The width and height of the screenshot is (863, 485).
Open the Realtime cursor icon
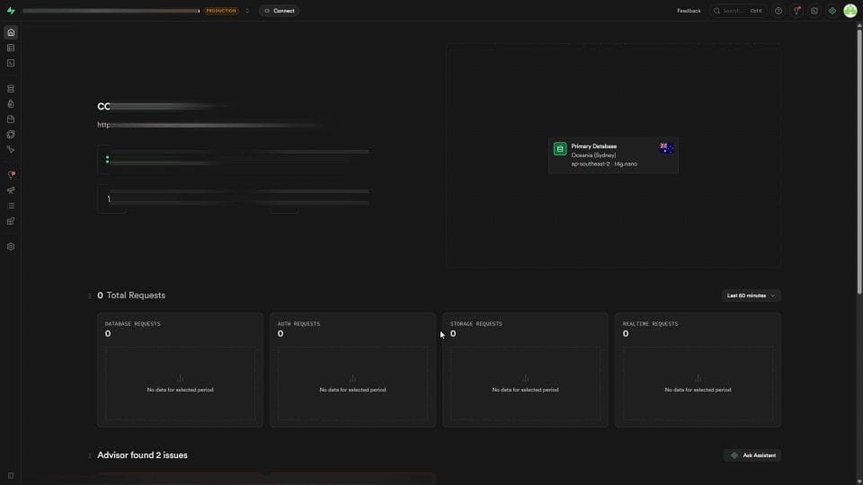pyautogui.click(x=11, y=150)
